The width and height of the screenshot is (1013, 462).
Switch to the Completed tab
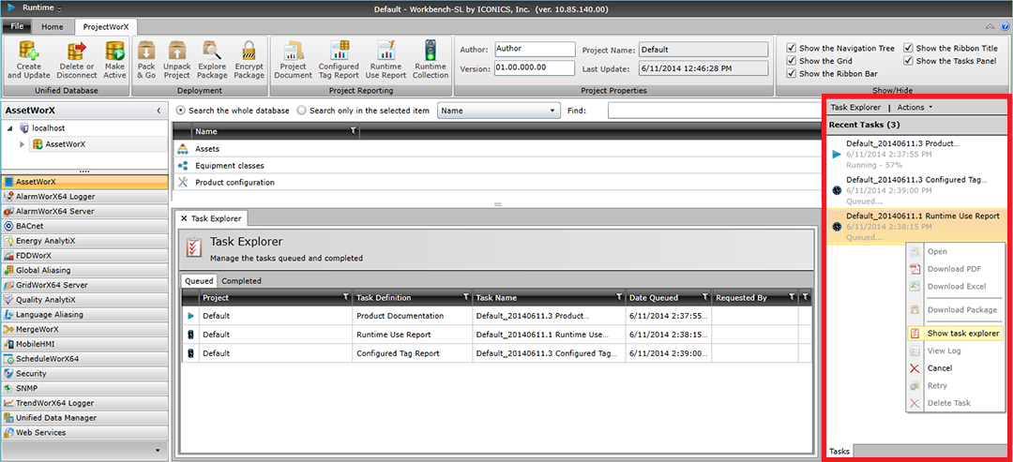[x=241, y=280]
